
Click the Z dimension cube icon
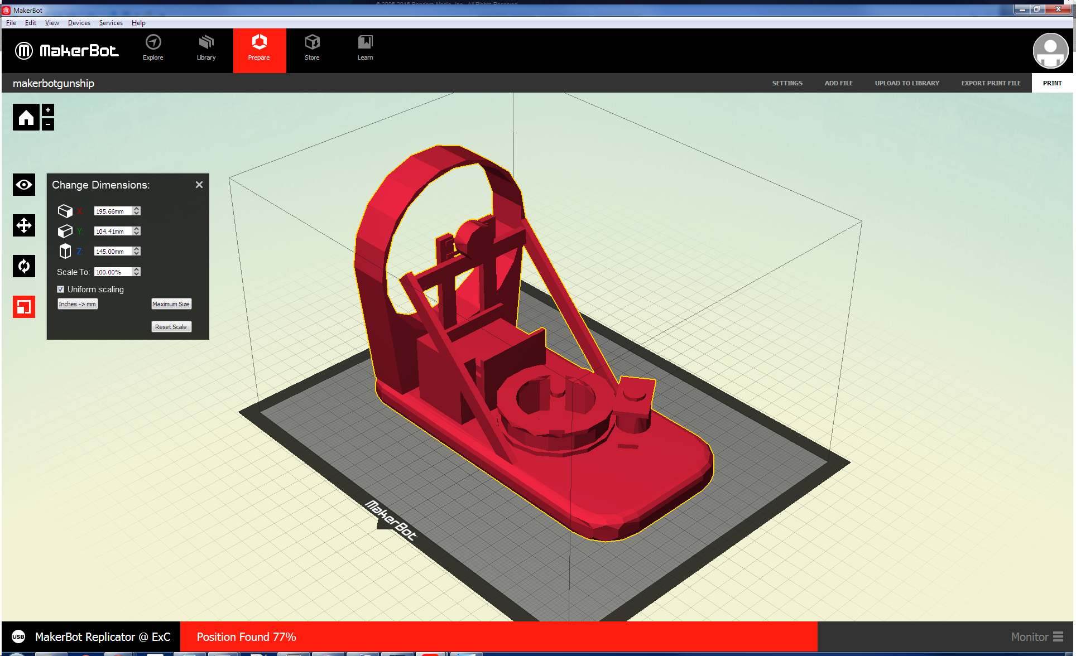(x=65, y=251)
